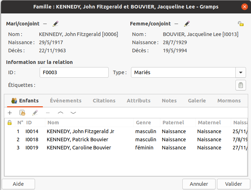Open the Mormons tab
Viewport: 251px width, 190px height.
229,101
